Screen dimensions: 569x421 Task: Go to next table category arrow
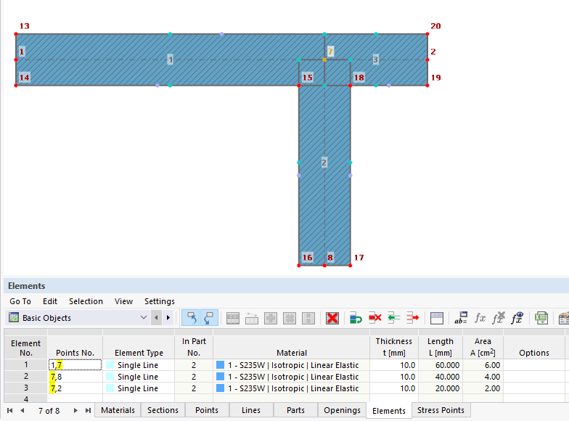click(x=168, y=318)
